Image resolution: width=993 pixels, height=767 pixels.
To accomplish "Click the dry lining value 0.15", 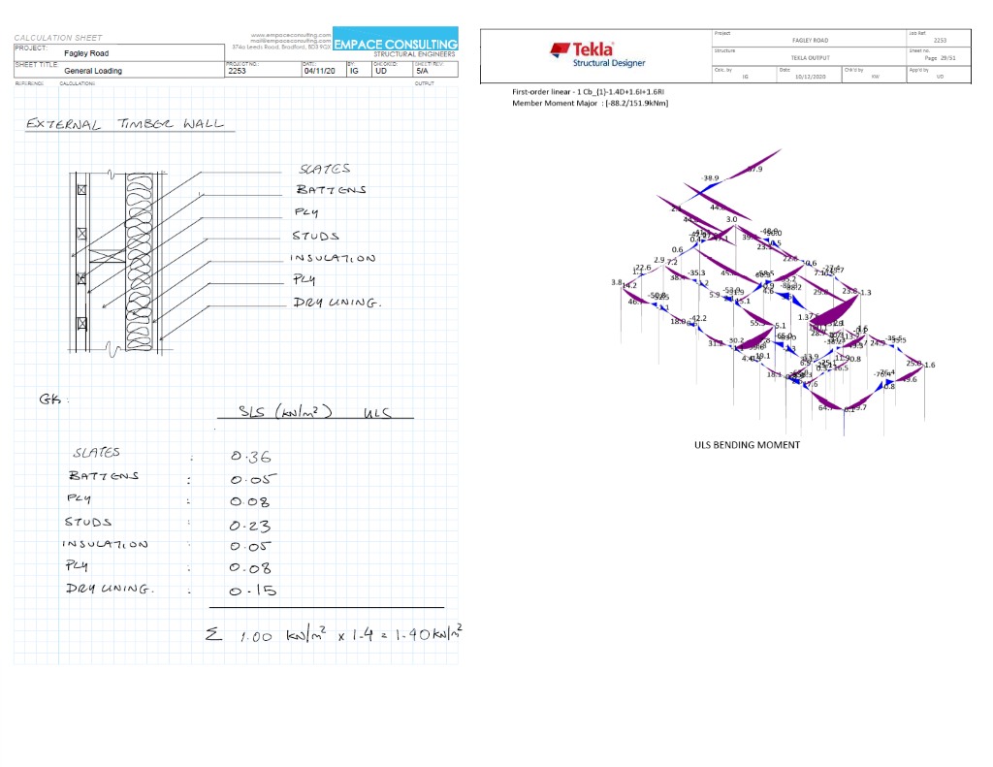I will coord(253,591).
